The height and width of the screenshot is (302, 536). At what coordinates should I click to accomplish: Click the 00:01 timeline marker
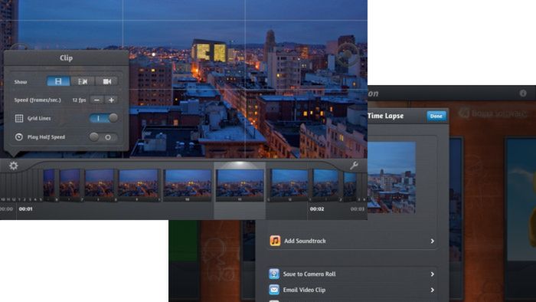click(x=25, y=208)
